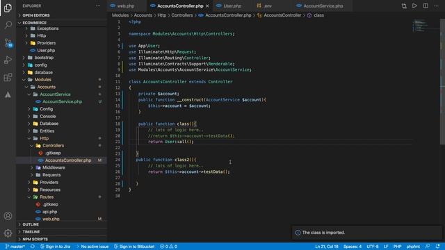Open the Atlassian view in activity bar
This screenshot has width=445, height=250.
click(8, 94)
